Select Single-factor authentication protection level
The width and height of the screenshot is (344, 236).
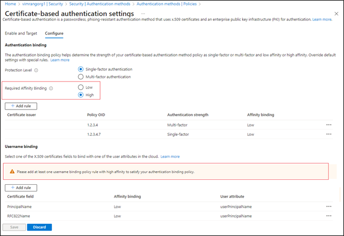point(81,69)
